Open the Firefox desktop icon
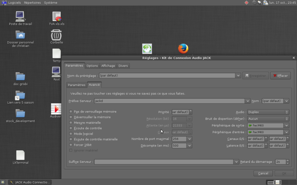Screen dimensions: 297x185 tap(183, 48)
